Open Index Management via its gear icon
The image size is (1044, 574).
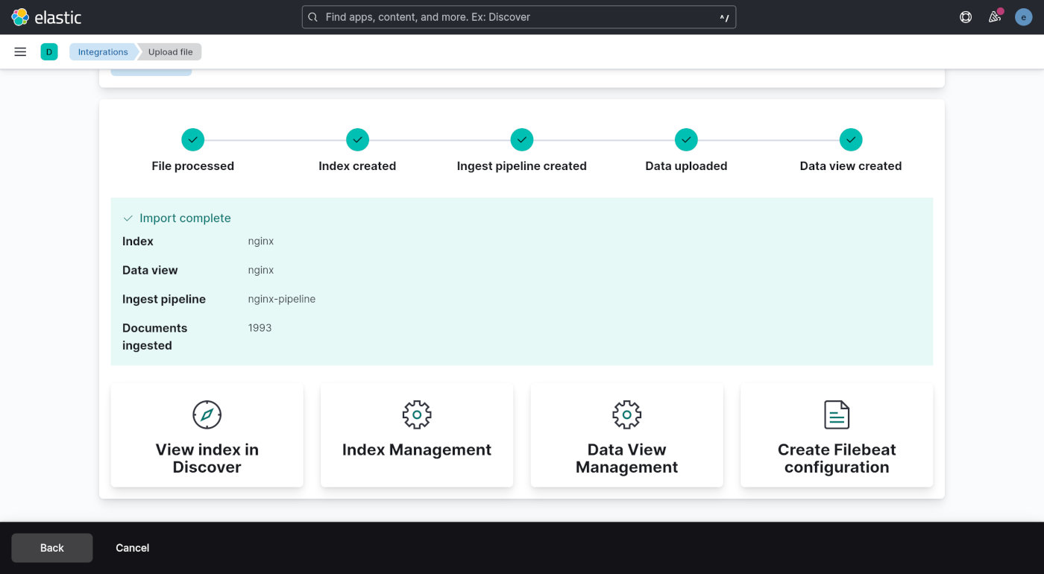click(x=416, y=414)
